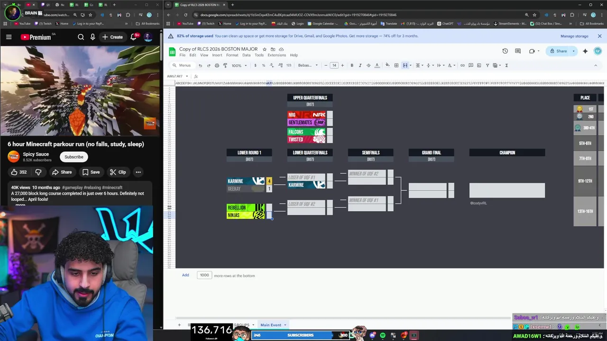Format selection as currency with $ icon
The image size is (607, 341).
255,65
